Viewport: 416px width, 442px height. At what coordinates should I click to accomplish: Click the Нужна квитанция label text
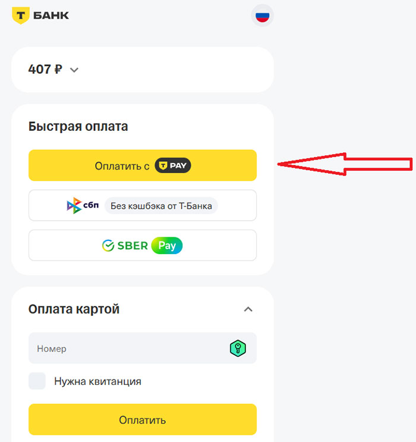(97, 381)
